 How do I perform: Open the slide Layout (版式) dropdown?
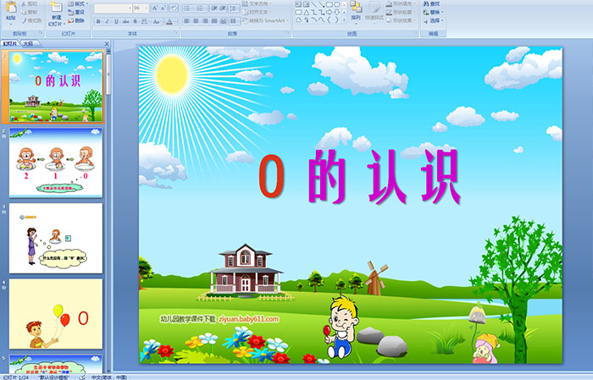click(78, 3)
